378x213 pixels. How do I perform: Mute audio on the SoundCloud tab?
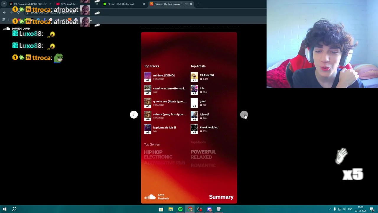coord(186,4)
